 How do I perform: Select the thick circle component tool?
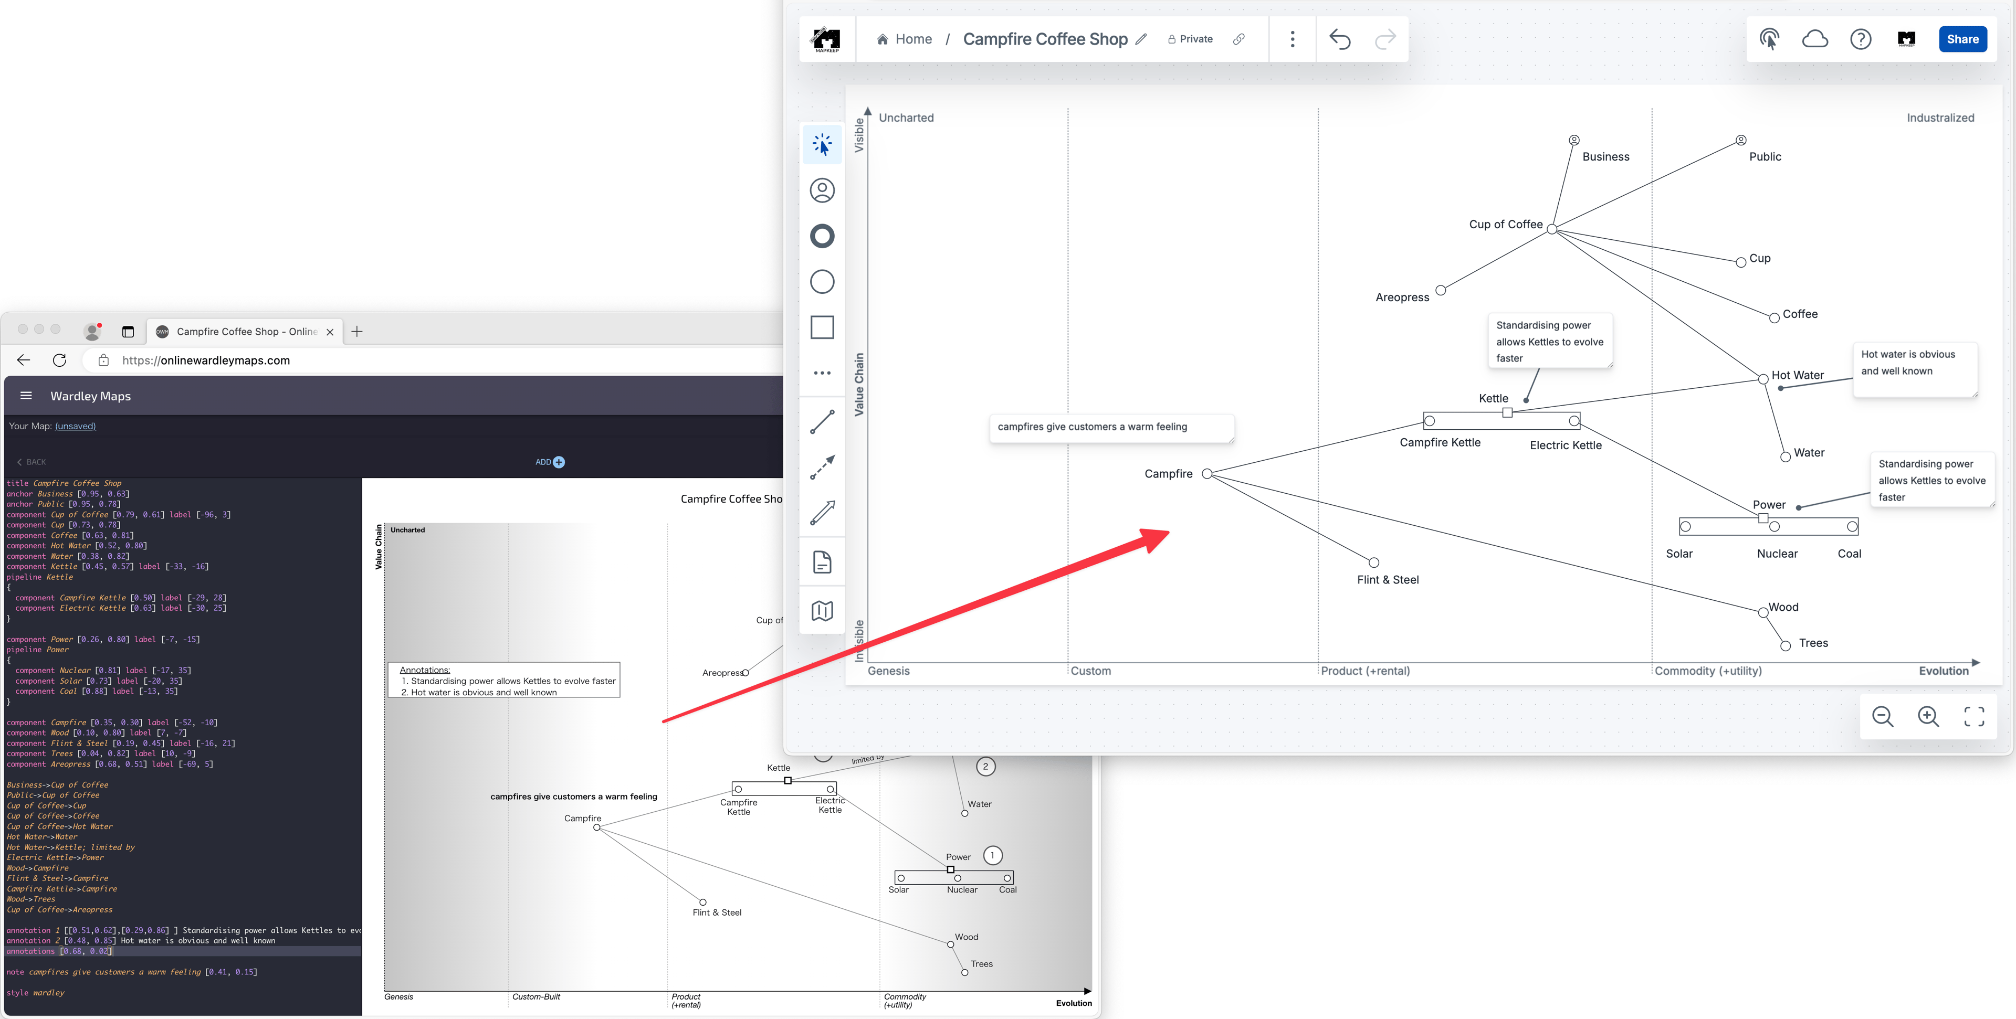pos(822,236)
